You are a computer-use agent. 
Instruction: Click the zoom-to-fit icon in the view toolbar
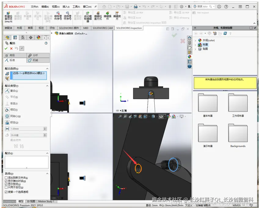[120, 117]
